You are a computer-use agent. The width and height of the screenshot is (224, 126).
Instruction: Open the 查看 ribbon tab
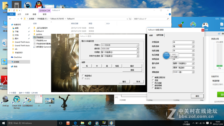34,14
